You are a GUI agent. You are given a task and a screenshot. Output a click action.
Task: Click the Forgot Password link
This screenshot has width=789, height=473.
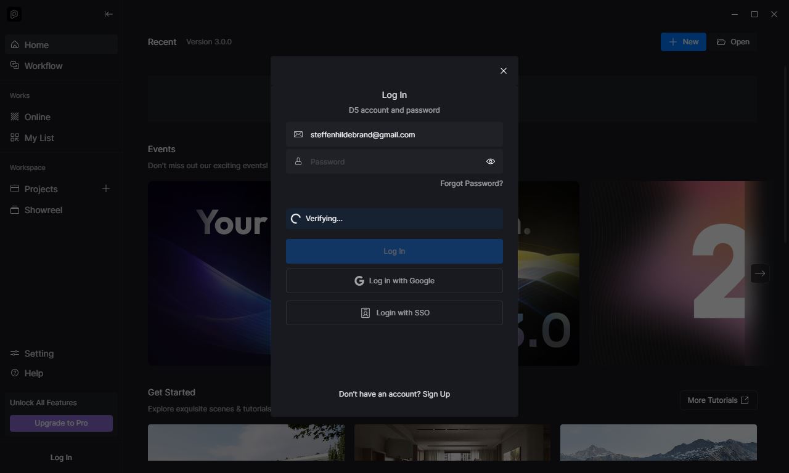tap(471, 184)
